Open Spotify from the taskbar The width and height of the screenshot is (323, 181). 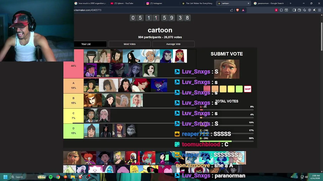(51, 177)
